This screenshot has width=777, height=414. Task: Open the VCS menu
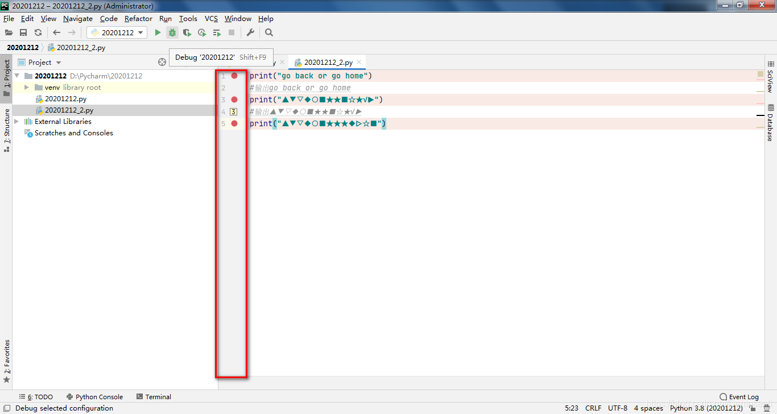point(211,19)
